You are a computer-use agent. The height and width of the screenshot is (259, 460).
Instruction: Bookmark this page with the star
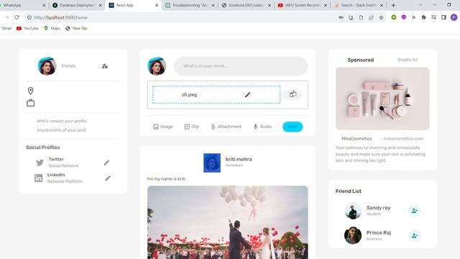point(381,17)
